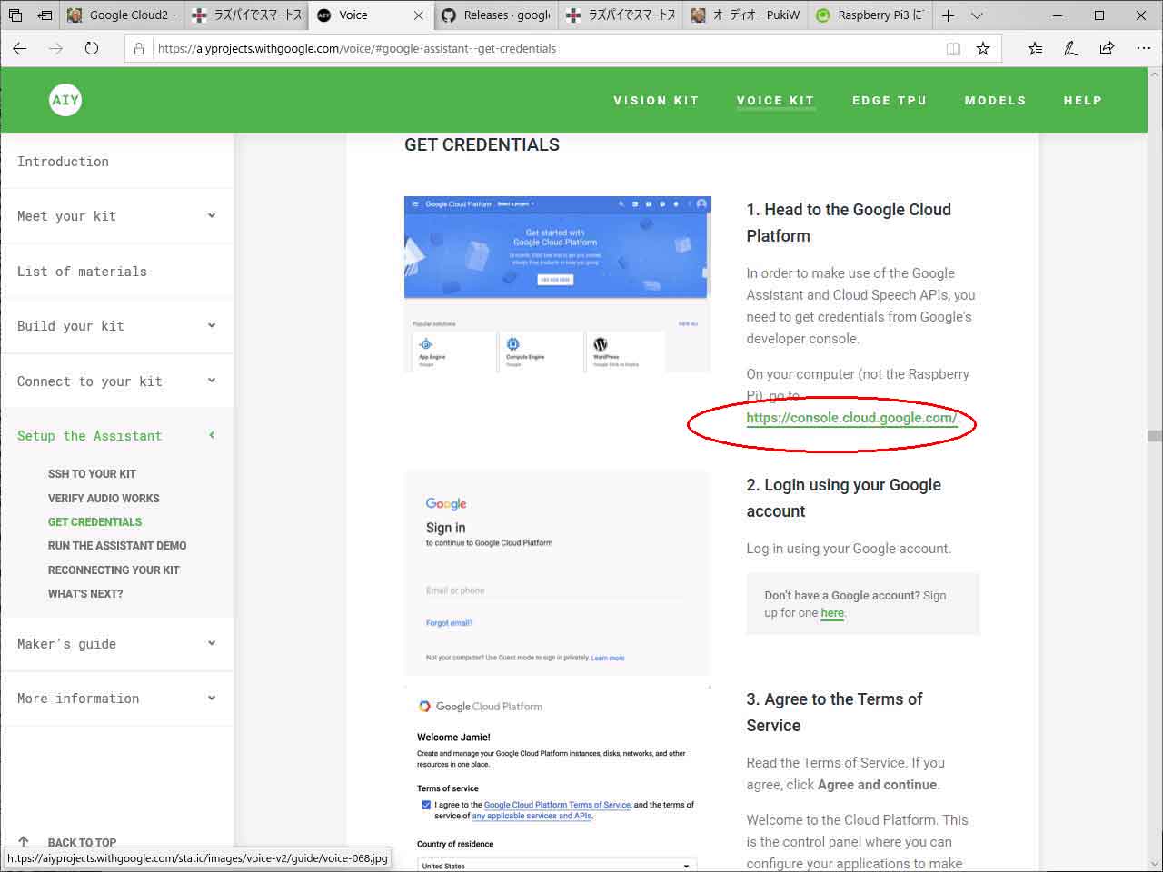Viewport: 1163px width, 872px height.
Task: Open the Introduction section
Action: click(x=117, y=162)
